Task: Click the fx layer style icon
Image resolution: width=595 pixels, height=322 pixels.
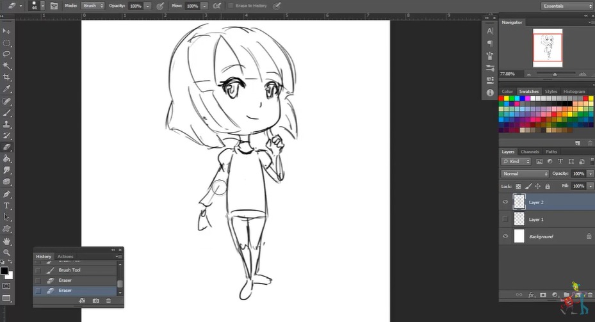Action: click(532, 295)
